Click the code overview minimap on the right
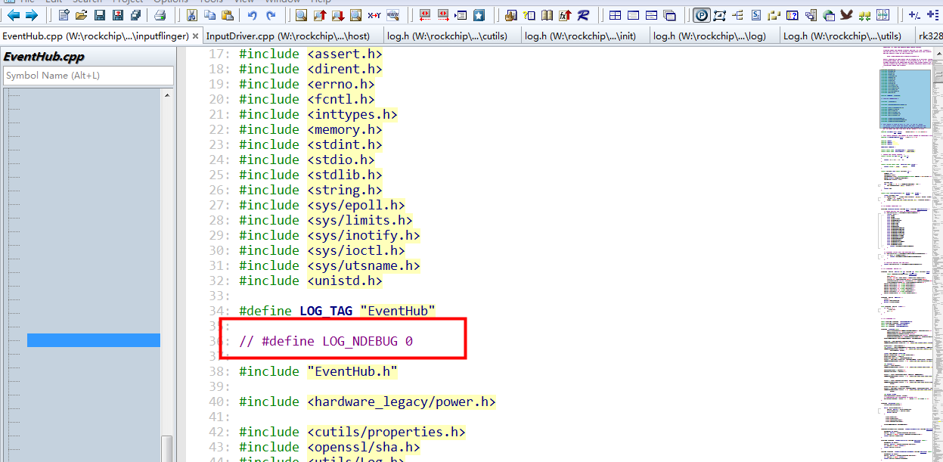Viewport: 943px width, 462px height. point(905,253)
